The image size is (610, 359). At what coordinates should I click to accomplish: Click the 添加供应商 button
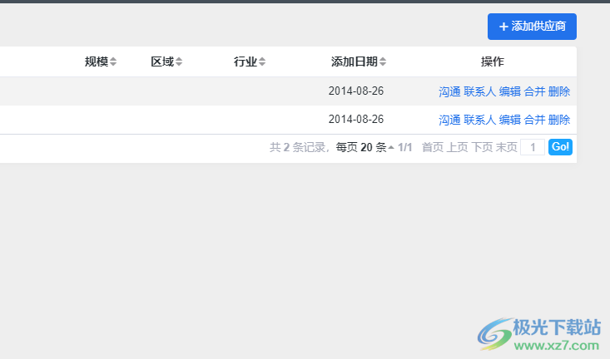coord(532,27)
